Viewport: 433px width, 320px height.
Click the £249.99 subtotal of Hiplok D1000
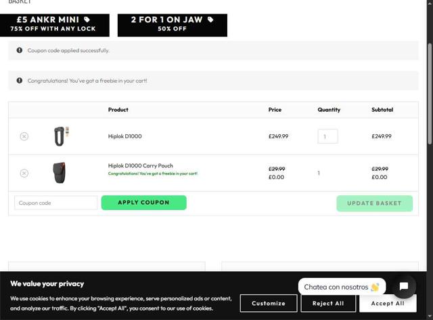(x=382, y=136)
